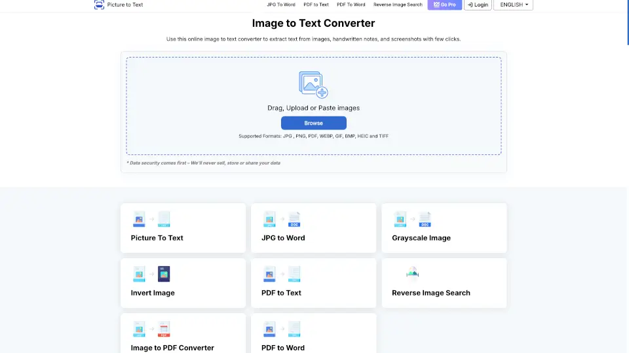This screenshot has width=629, height=353.
Task: Open the Picture To Text card title
Action: pyautogui.click(x=157, y=238)
